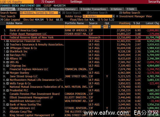Click the Y option flag for Jane Street
160x117 pixels.
click(x=107, y=76)
